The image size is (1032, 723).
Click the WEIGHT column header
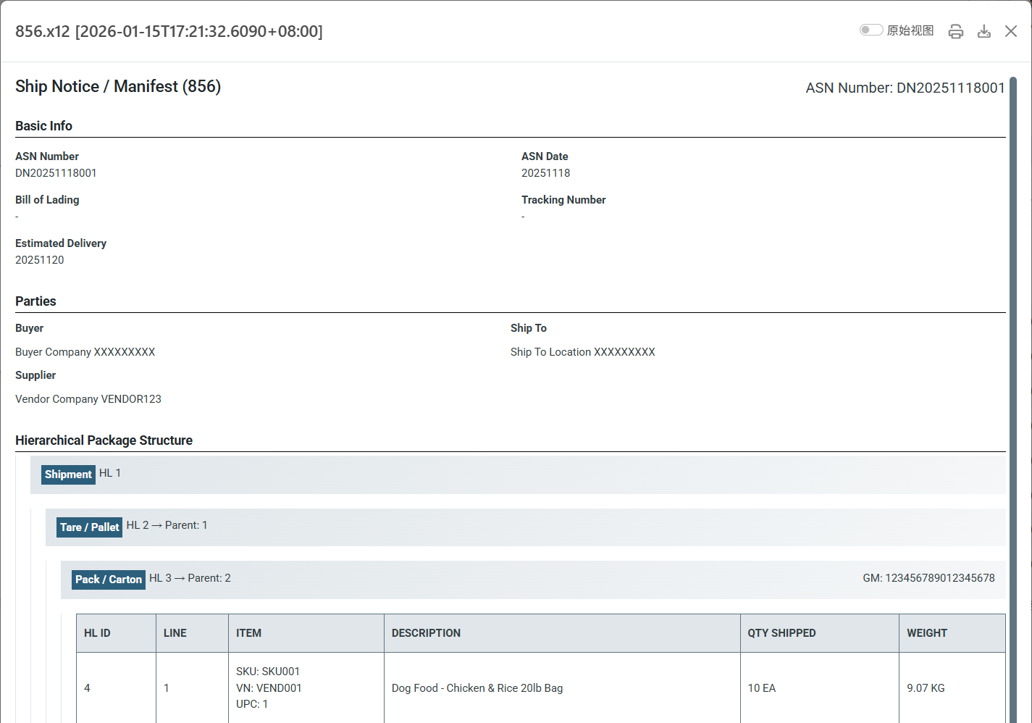click(926, 633)
